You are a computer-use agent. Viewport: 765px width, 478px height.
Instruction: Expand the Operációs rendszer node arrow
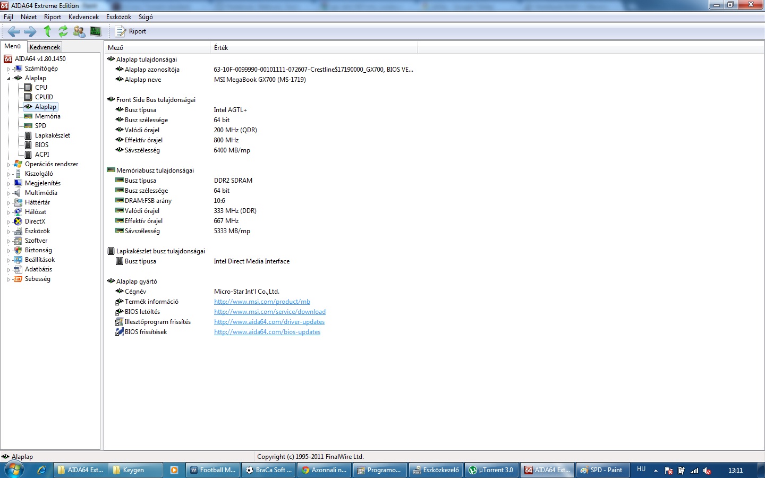(8, 165)
